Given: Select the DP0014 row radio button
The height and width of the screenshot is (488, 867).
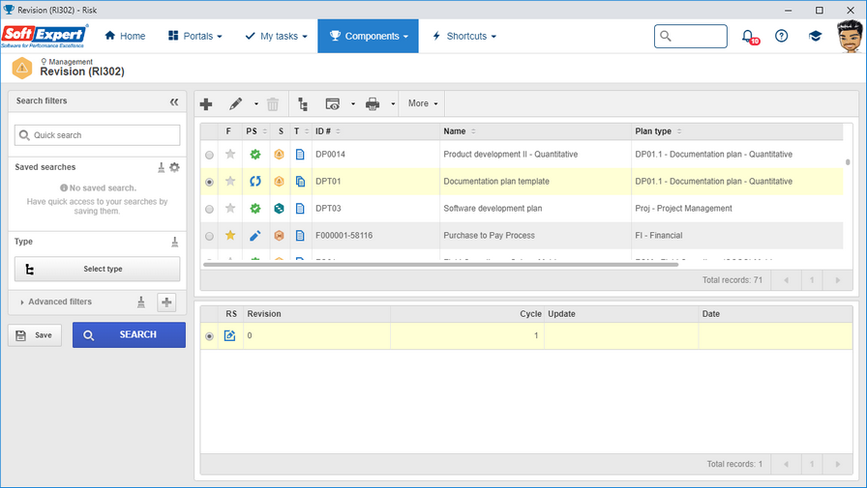Looking at the screenshot, I should click(209, 156).
